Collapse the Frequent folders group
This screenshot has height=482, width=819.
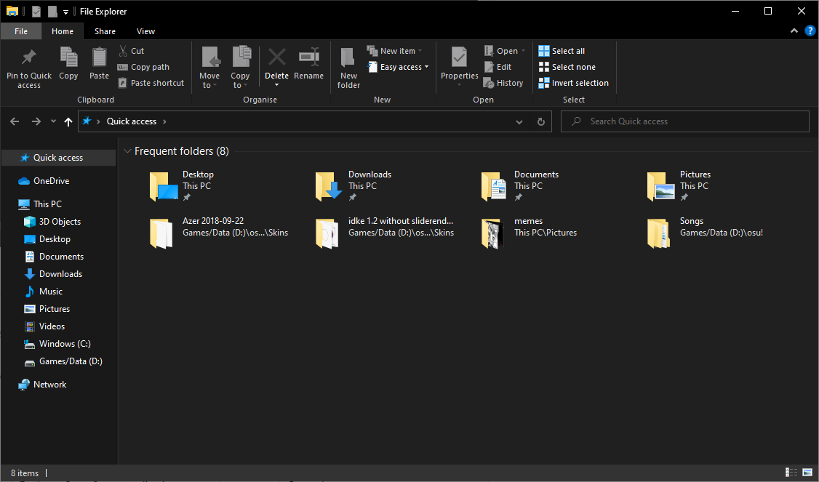(x=127, y=151)
